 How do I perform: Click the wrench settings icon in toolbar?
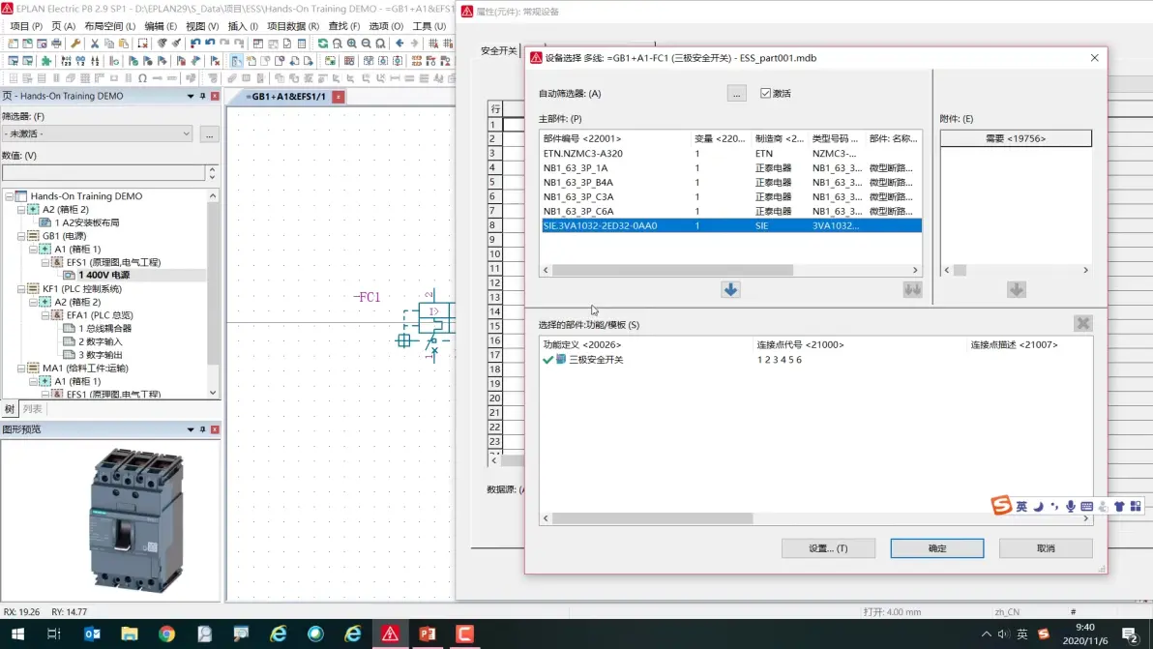pos(75,44)
